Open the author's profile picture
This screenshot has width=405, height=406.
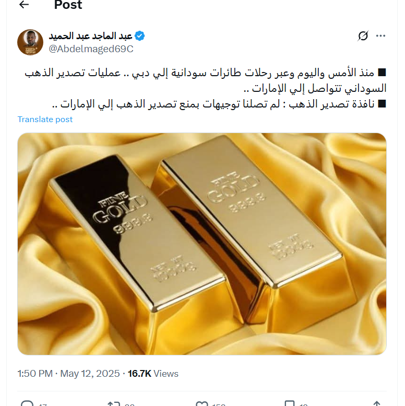click(x=30, y=42)
